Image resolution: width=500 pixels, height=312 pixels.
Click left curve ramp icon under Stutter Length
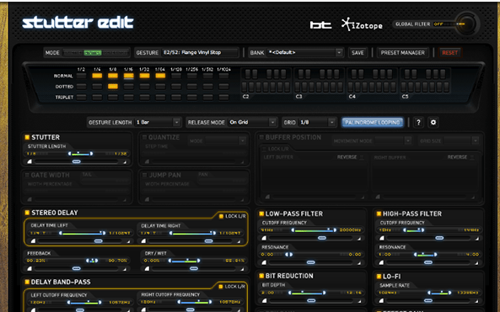pyautogui.click(x=30, y=161)
